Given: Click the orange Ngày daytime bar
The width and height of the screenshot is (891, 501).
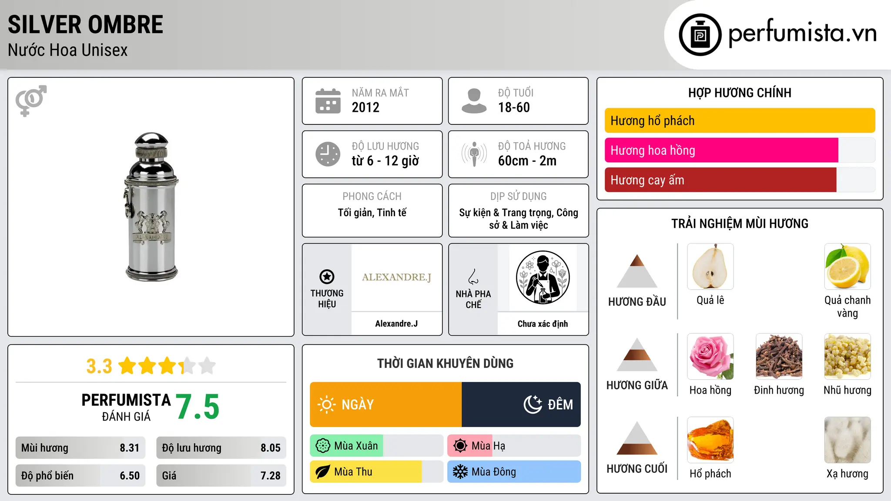Looking at the screenshot, I should [386, 404].
